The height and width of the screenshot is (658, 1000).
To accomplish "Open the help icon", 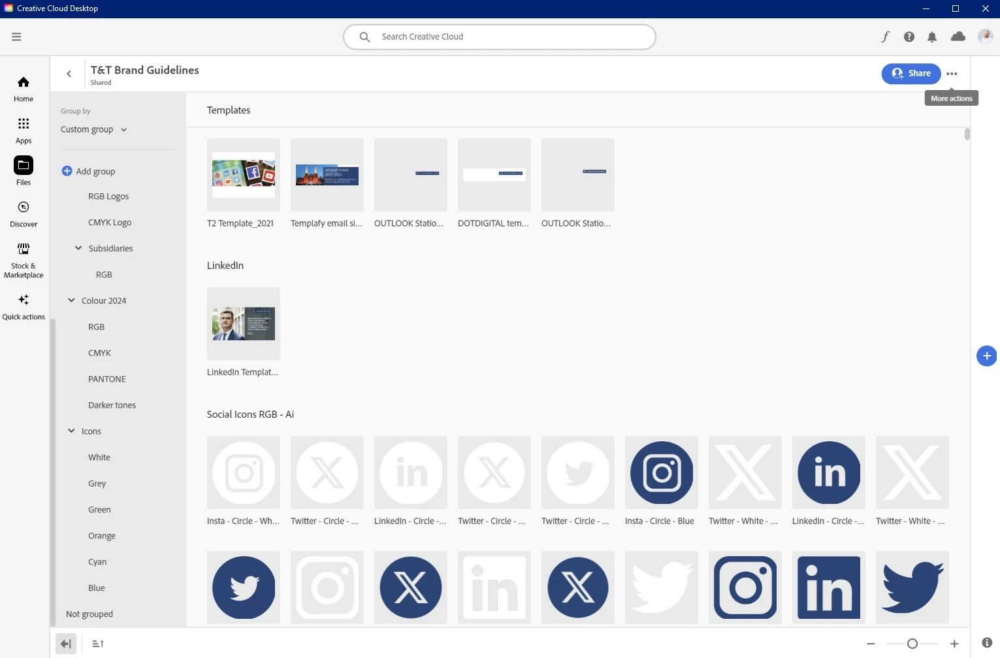I will pos(909,37).
